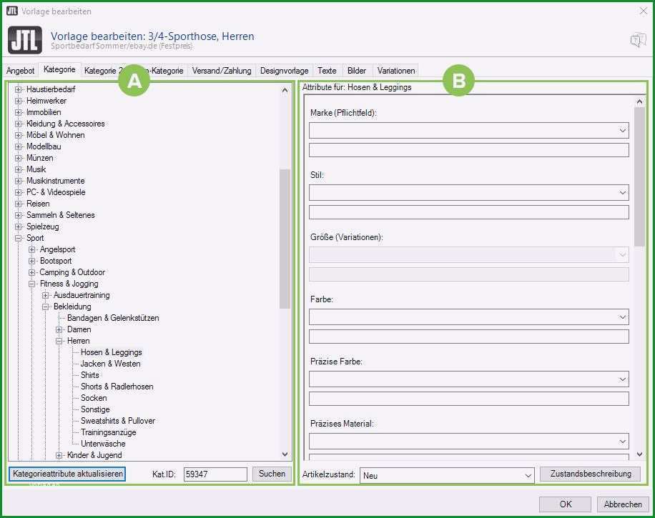Open the Variationen tab
This screenshot has width=655, height=518.
[x=396, y=71]
